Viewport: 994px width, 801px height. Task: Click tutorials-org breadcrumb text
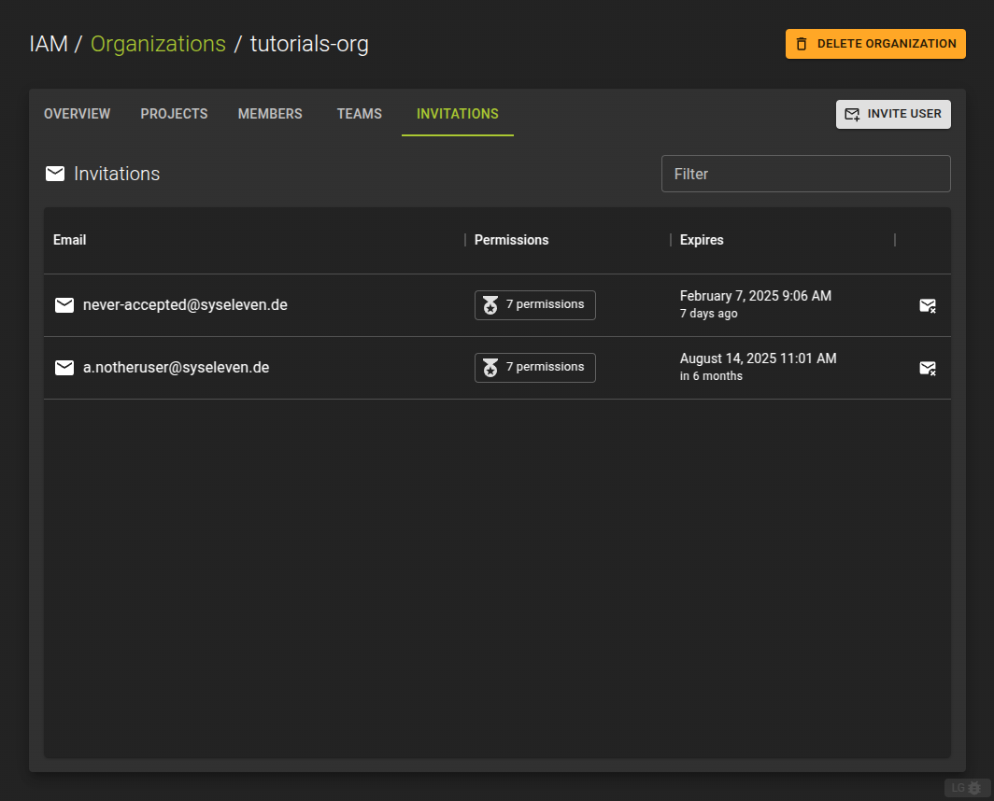(x=309, y=44)
